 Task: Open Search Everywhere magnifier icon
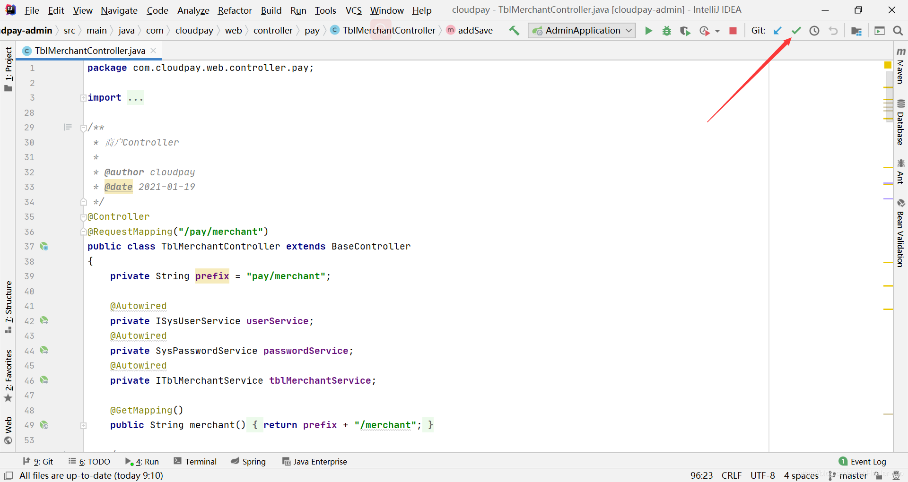click(898, 31)
